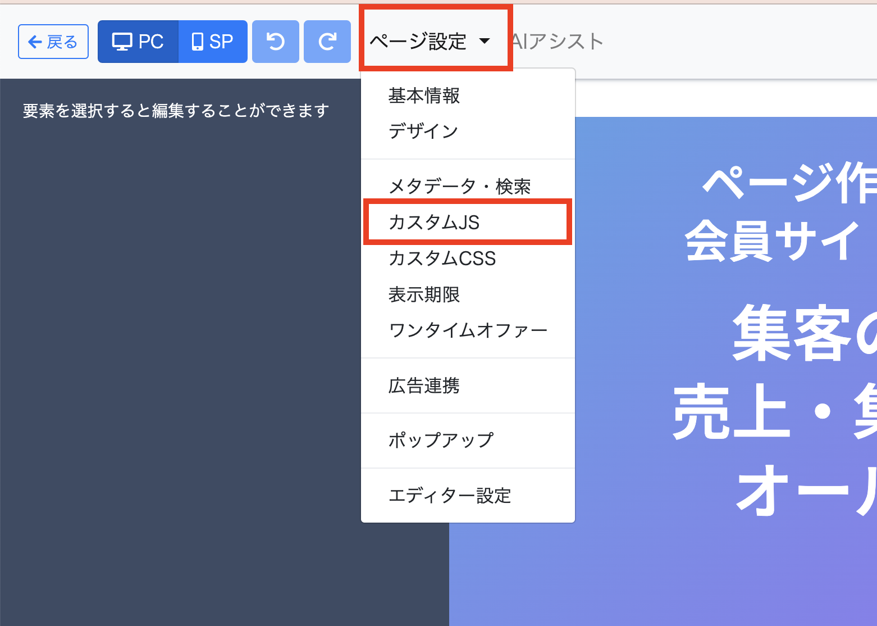Open 広告連携 settings
The width and height of the screenshot is (877, 626).
pyautogui.click(x=424, y=385)
